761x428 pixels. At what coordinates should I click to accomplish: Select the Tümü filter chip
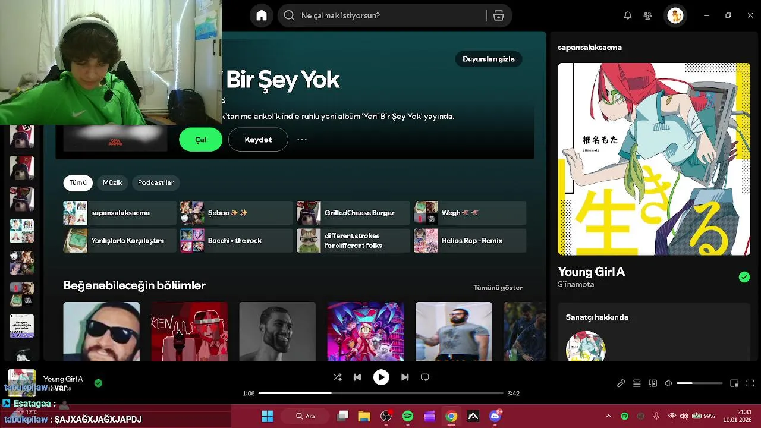(x=78, y=182)
